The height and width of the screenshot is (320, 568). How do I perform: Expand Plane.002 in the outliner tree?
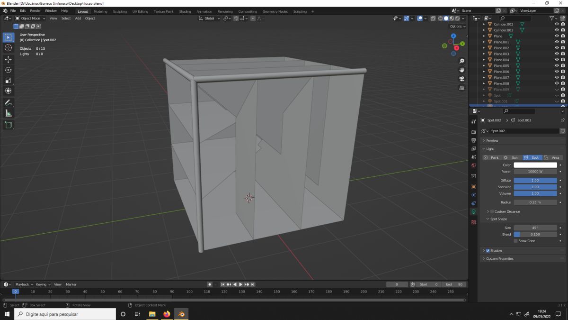click(x=484, y=48)
